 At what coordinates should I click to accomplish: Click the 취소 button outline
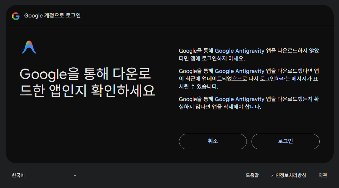click(x=213, y=142)
